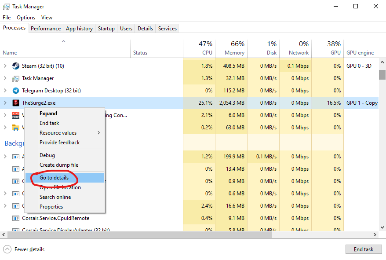Click the TheSurge2.exe game icon
The height and width of the screenshot is (260, 386).
(16, 103)
